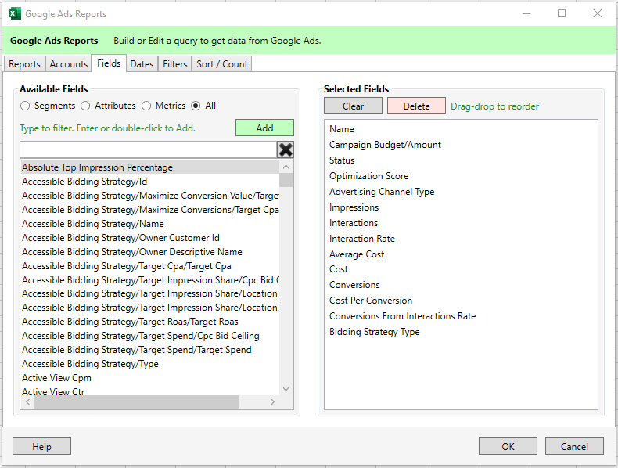618x468 pixels.
Task: Switch to the Accounts tab
Action: (69, 64)
